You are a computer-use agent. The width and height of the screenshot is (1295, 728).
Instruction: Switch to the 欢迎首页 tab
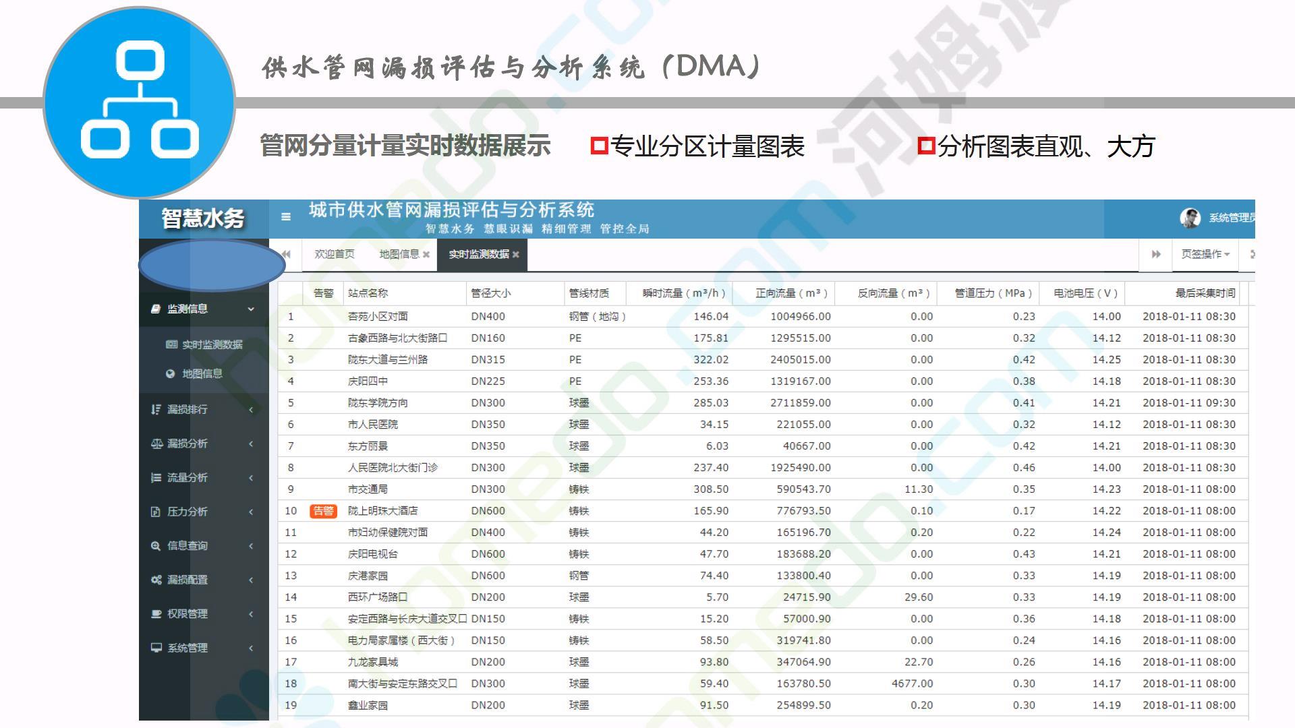334,254
